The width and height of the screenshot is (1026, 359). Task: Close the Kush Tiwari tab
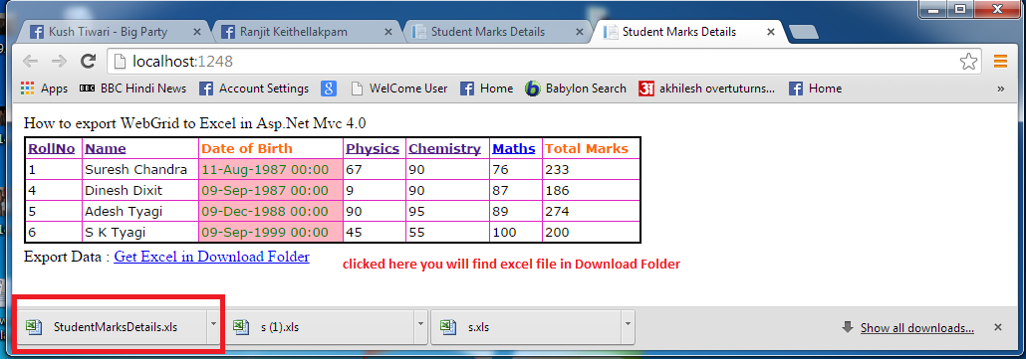coord(198,32)
